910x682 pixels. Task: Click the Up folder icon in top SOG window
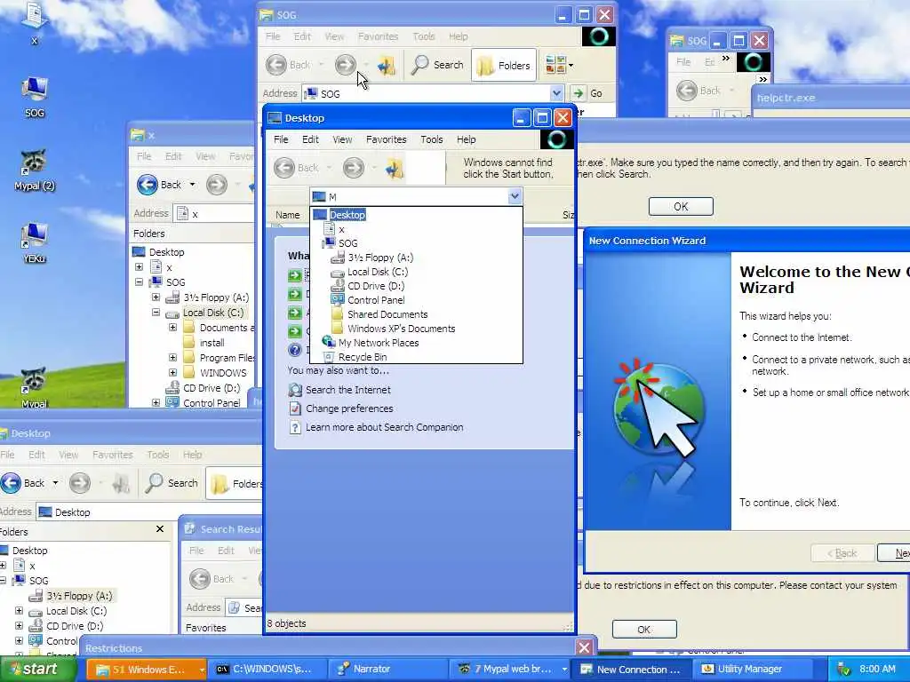pos(386,65)
